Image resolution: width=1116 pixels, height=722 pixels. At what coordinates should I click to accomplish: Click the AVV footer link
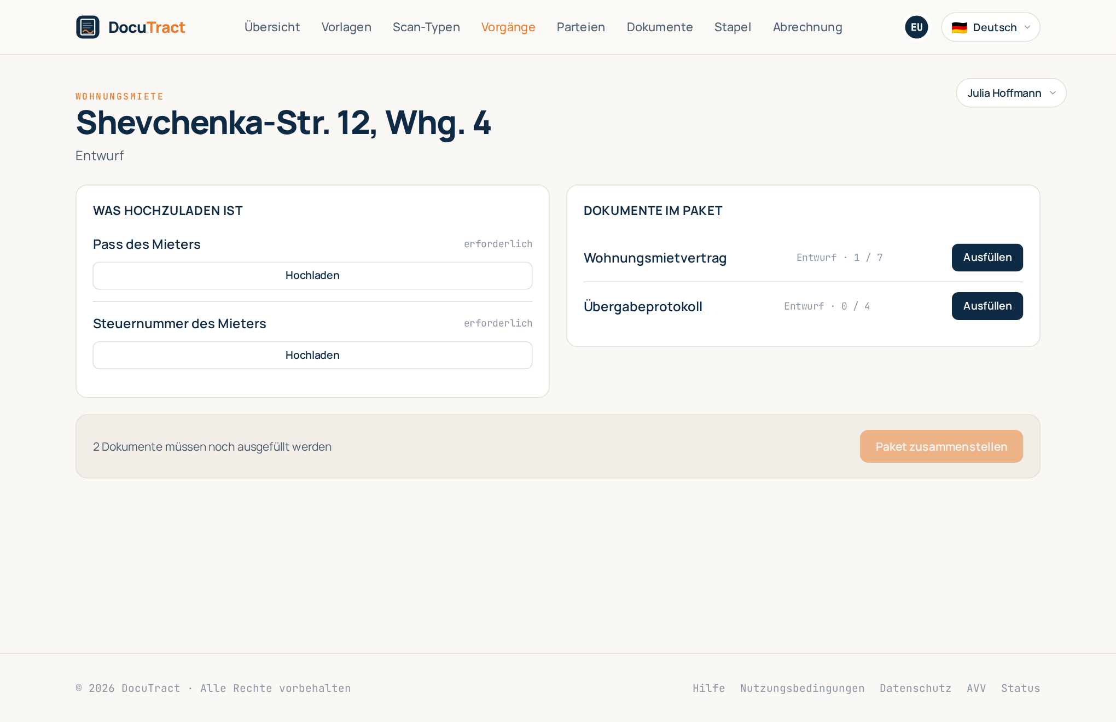coord(976,688)
